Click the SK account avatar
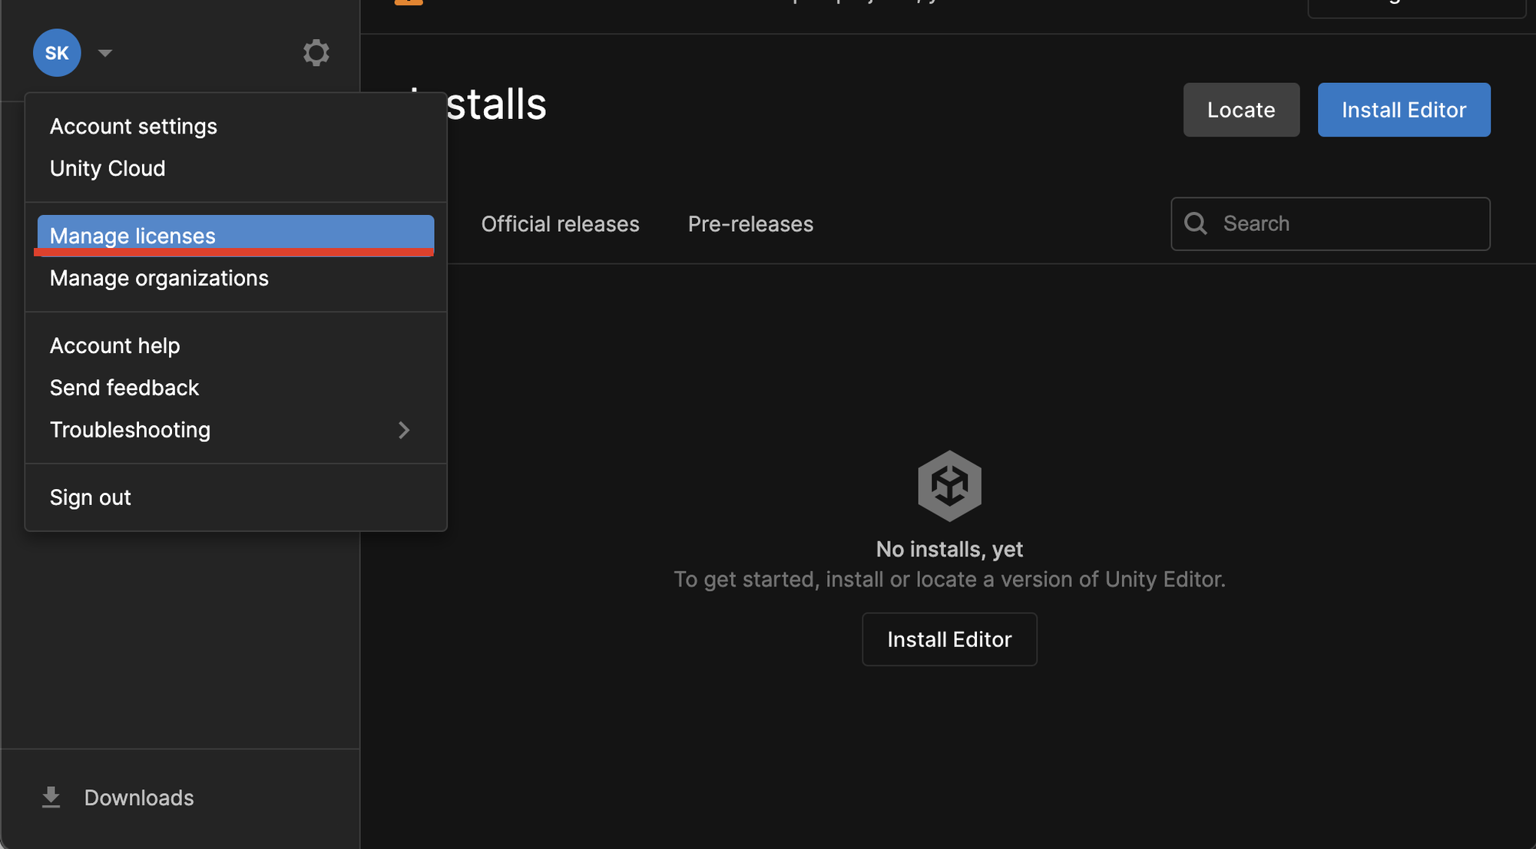Image resolution: width=1536 pixels, height=849 pixels. (x=57, y=53)
